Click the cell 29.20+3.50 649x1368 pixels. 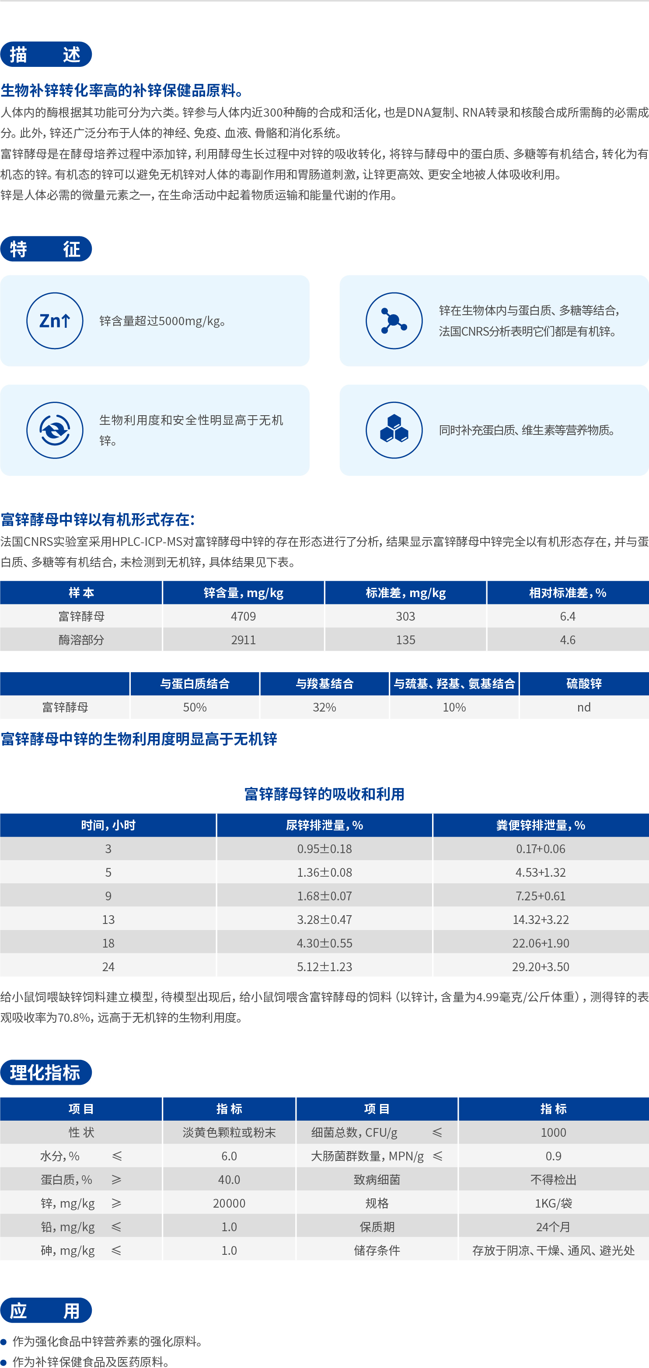(x=541, y=966)
